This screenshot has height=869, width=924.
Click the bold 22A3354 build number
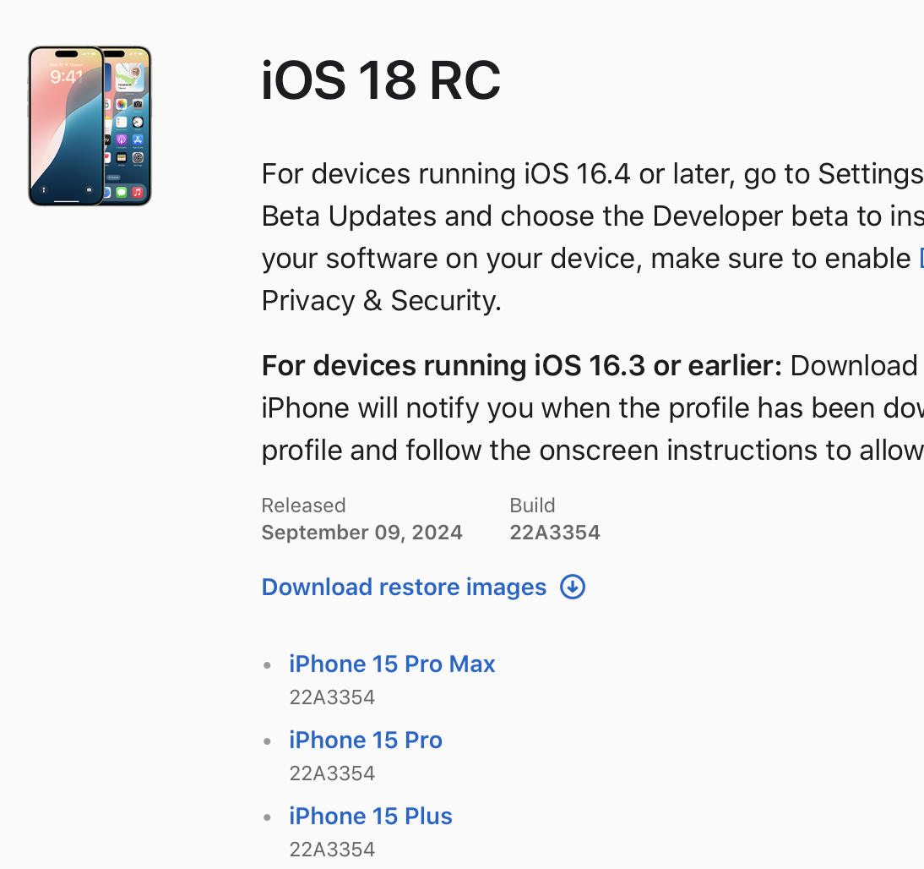(x=555, y=533)
